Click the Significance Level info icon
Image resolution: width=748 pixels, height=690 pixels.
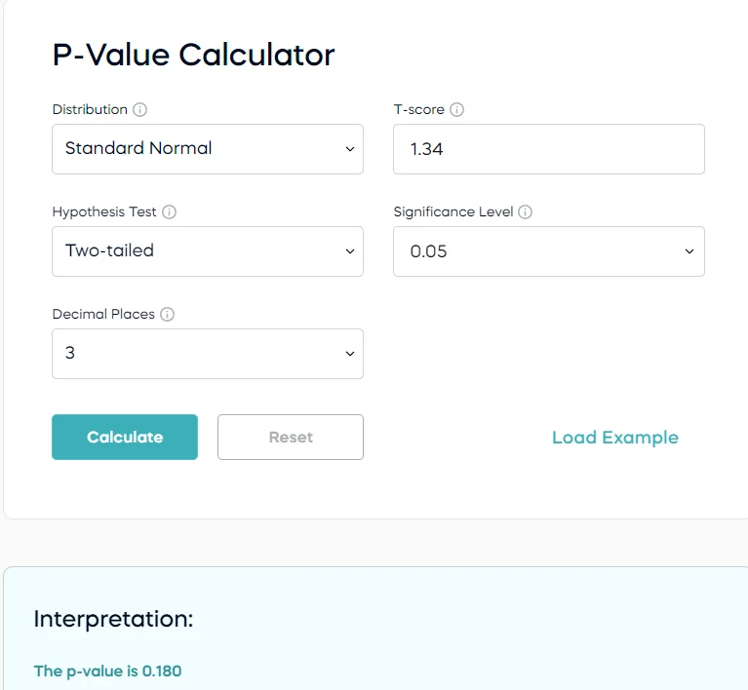[x=526, y=212]
